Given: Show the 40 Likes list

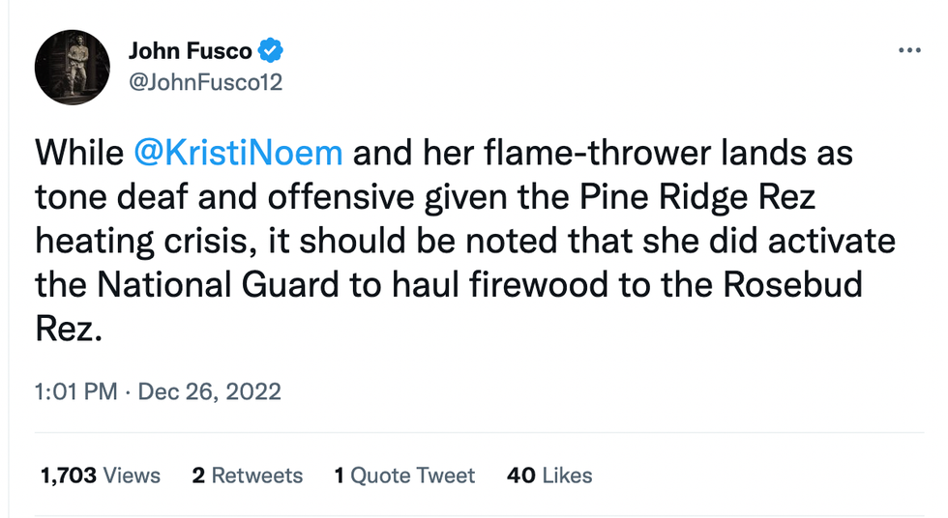Looking at the screenshot, I should coord(549,475).
